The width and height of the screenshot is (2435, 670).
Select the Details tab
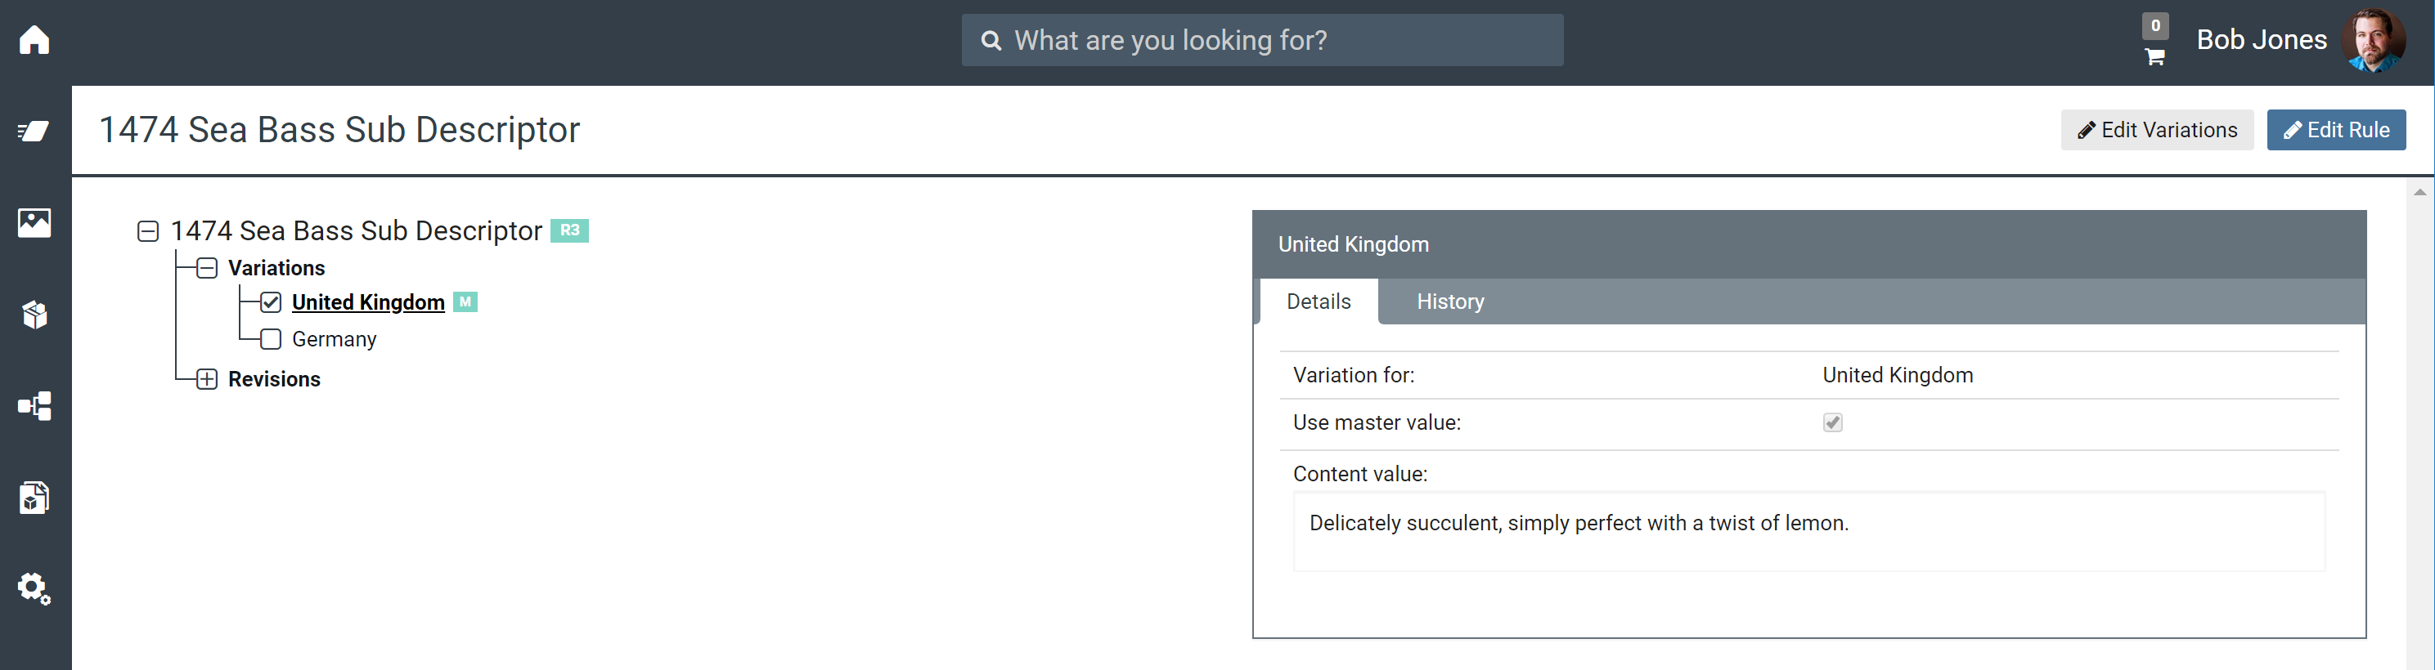[x=1319, y=302]
